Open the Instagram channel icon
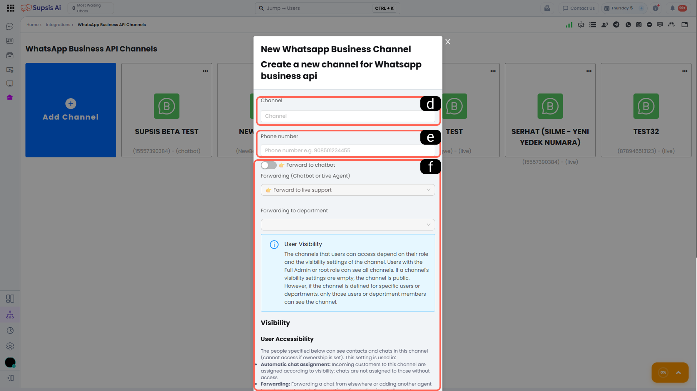The width and height of the screenshot is (697, 391). pos(639,25)
